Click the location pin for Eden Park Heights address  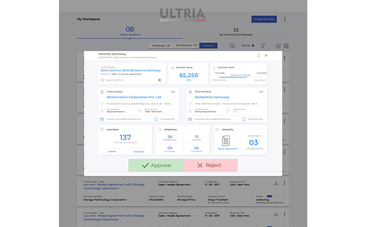(190, 104)
